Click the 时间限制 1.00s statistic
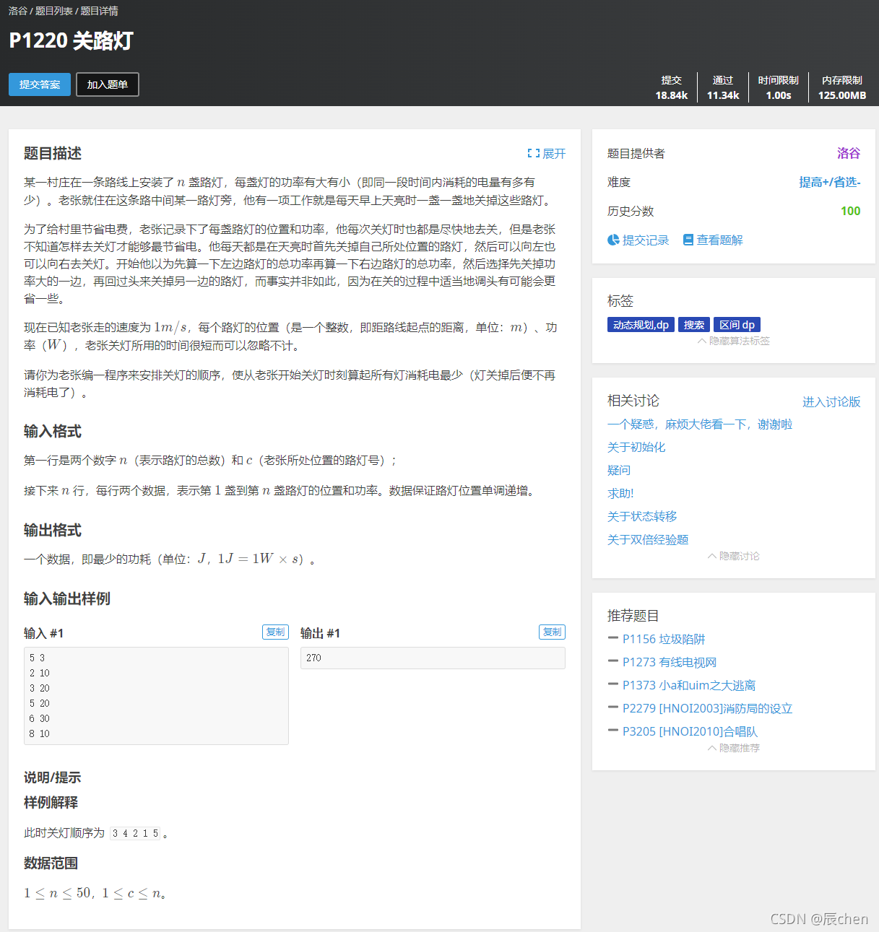Viewport: 879px width, 932px height. (779, 87)
